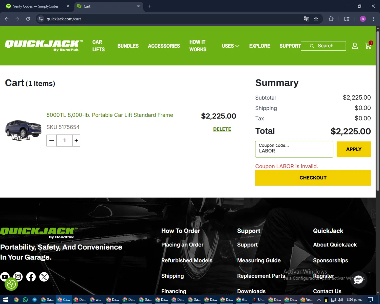Click the browser back arrow
The image size is (380, 304).
tap(7, 19)
